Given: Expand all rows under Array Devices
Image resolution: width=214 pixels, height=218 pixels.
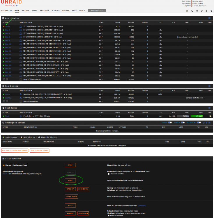Looking at the screenshot, I should pyautogui.click(x=4, y=79).
